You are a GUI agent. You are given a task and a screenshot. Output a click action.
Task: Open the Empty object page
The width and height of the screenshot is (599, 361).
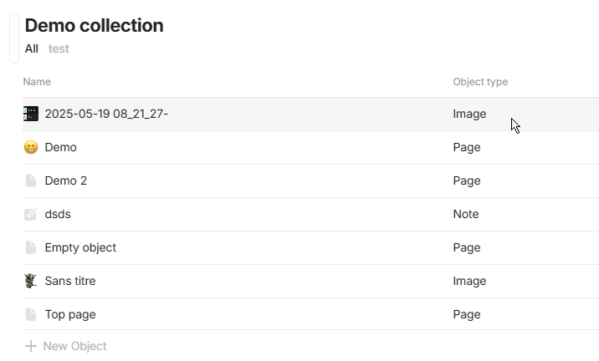(x=80, y=247)
